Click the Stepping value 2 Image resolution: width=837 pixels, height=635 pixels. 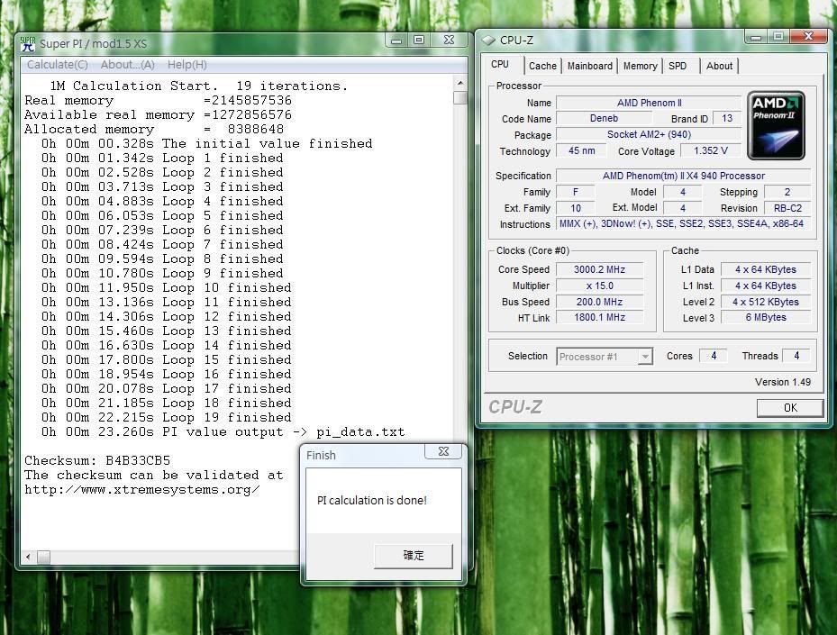coord(787,192)
